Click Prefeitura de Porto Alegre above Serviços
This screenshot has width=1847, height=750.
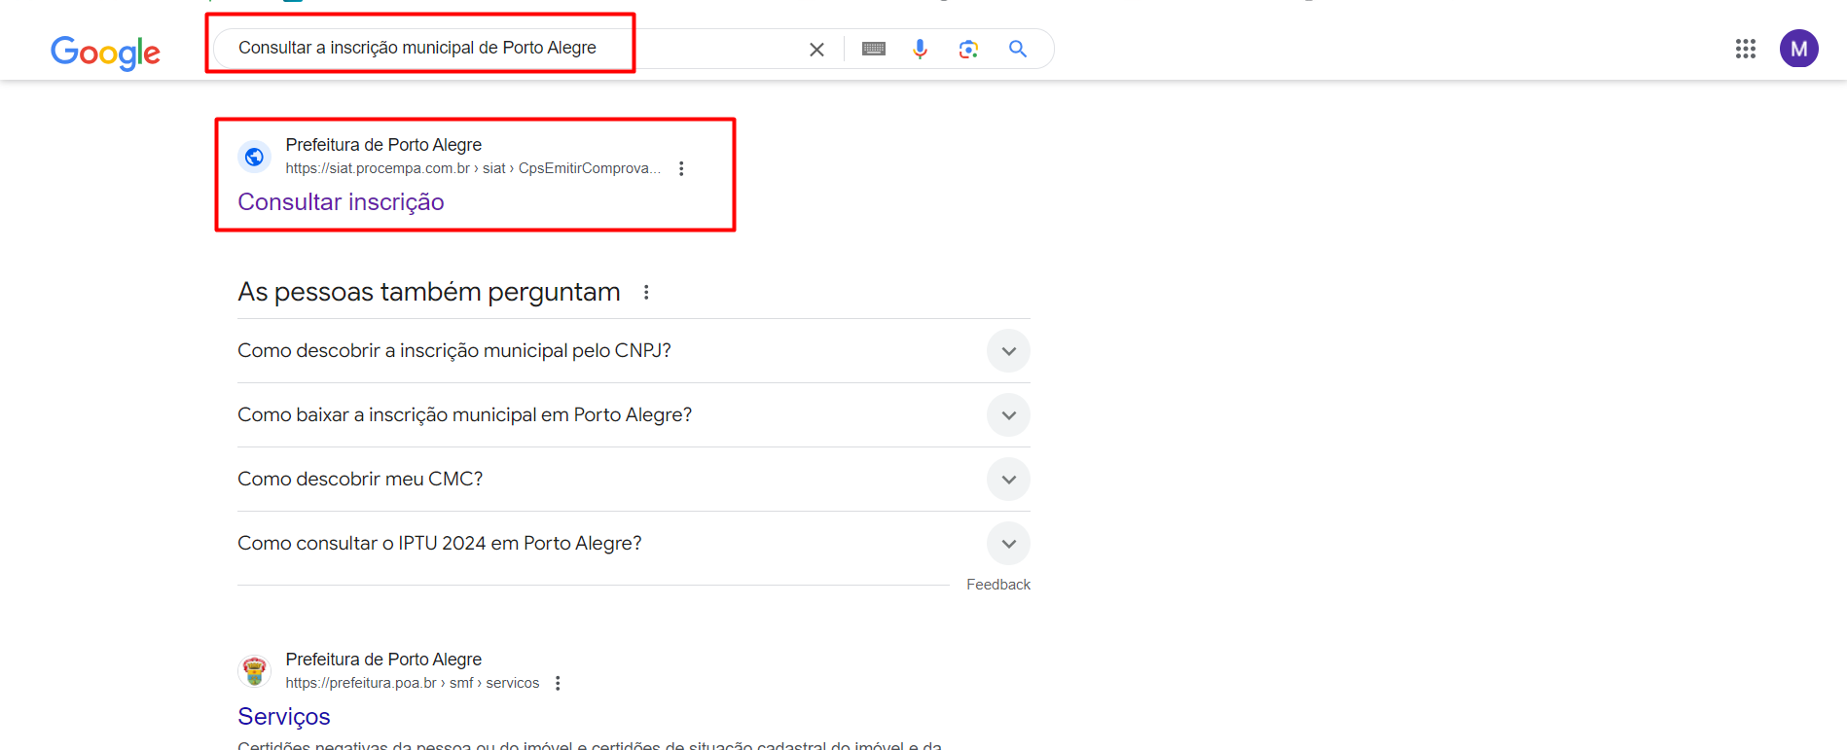pyautogui.click(x=383, y=660)
